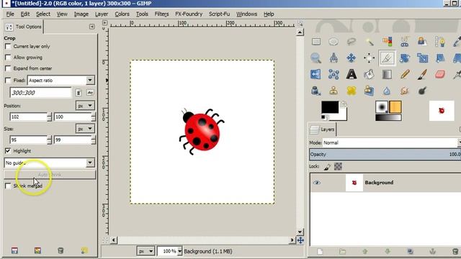
Task: Select the Perspective Clone tool
Action: pyautogui.click(x=370, y=91)
